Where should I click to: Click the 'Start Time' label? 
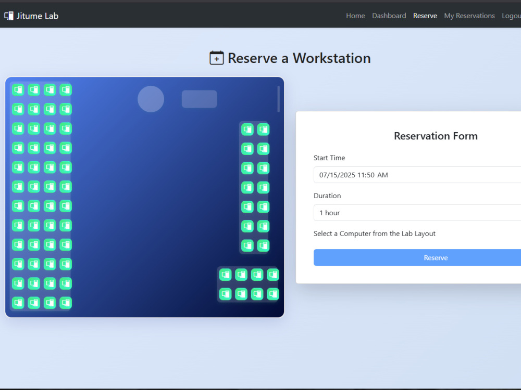(329, 158)
